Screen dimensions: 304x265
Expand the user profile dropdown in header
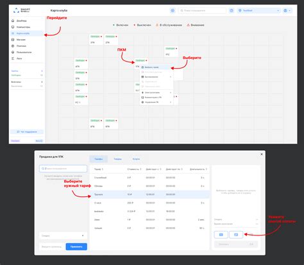287,10
